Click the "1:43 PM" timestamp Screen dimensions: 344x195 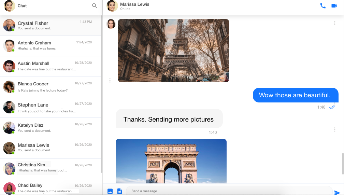click(86, 22)
